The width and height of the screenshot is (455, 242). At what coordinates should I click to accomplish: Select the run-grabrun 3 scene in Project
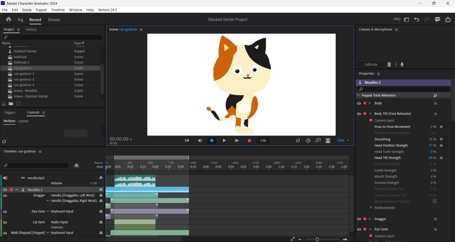click(x=24, y=79)
